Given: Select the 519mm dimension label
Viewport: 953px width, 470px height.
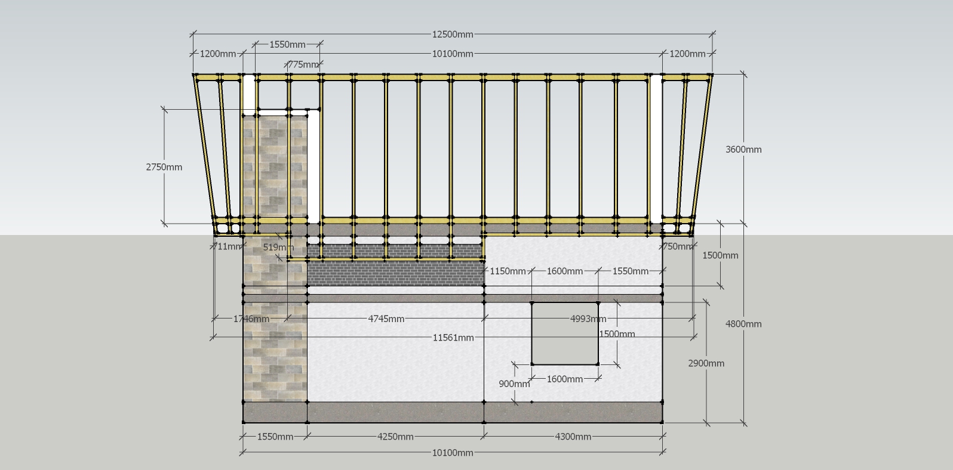Looking at the screenshot, I should coord(278,247).
